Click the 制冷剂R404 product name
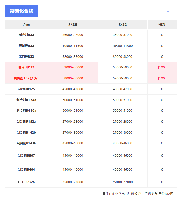177x200 pixels. 26,170
